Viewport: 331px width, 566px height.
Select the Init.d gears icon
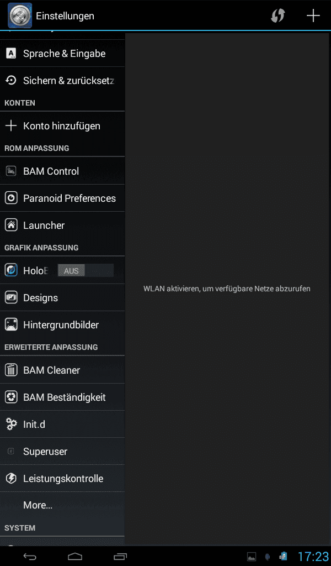[11, 424]
